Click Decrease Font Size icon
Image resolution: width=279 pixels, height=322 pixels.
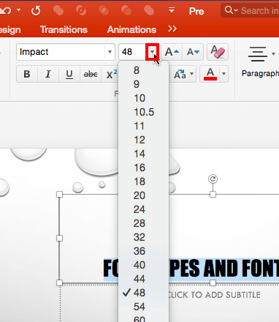pyautogui.click(x=193, y=52)
